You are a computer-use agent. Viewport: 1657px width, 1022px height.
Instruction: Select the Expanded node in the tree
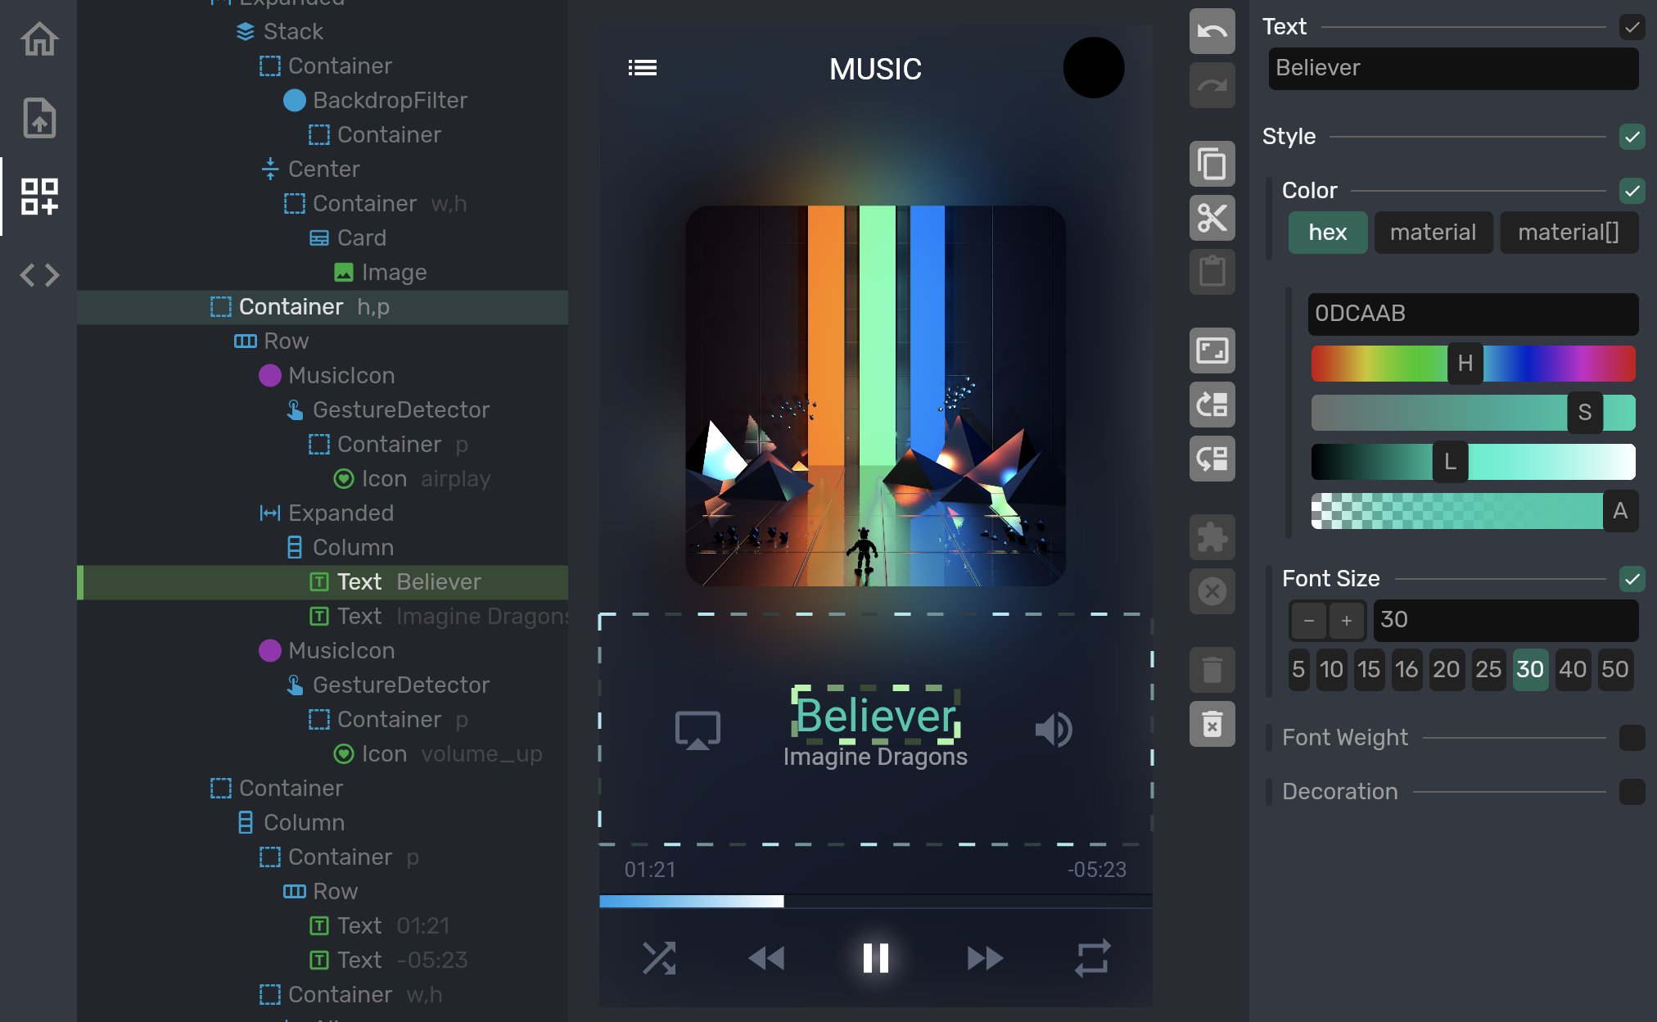340,513
